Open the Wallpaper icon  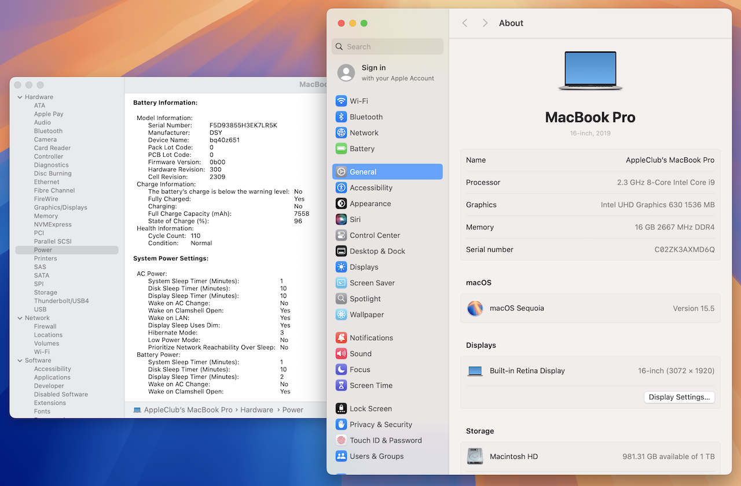click(x=341, y=315)
